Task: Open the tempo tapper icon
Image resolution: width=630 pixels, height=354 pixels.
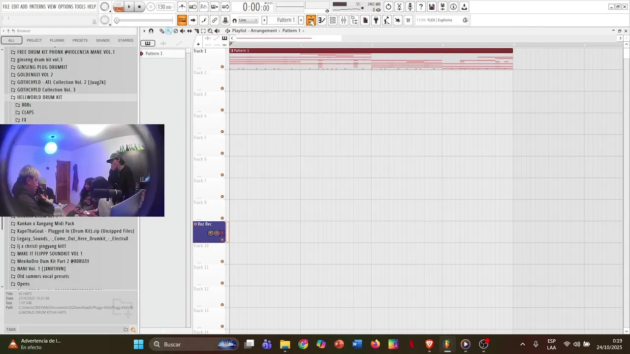Action: click(x=387, y=20)
